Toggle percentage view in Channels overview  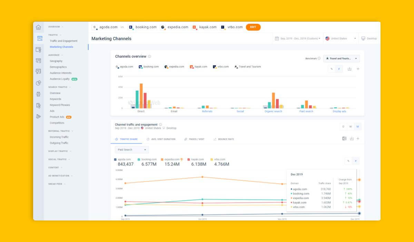[x=332, y=69]
